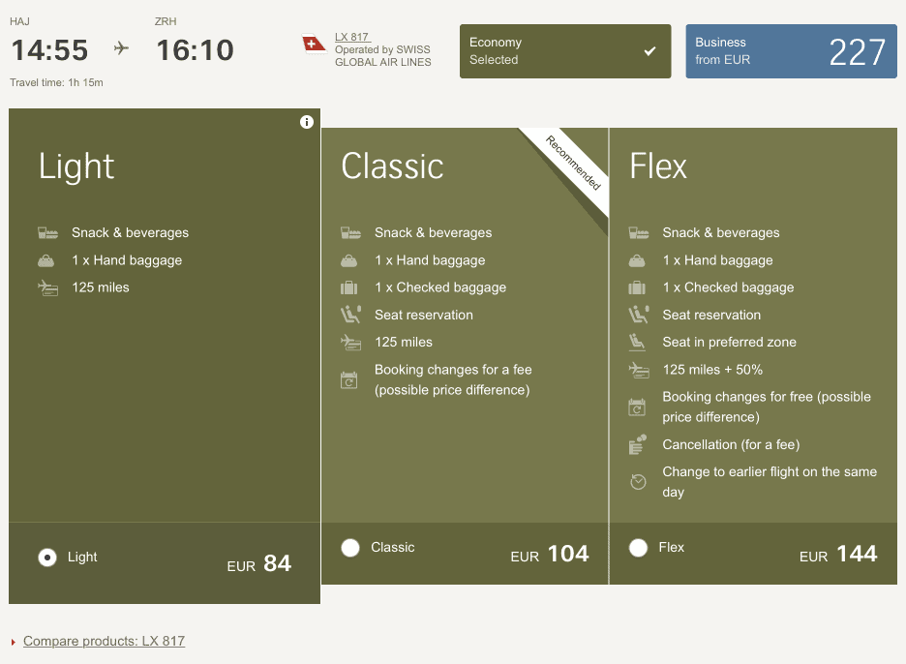Switch to the Business from EUR 227 tab
Image resolution: width=906 pixels, height=664 pixels.
pyautogui.click(x=791, y=51)
